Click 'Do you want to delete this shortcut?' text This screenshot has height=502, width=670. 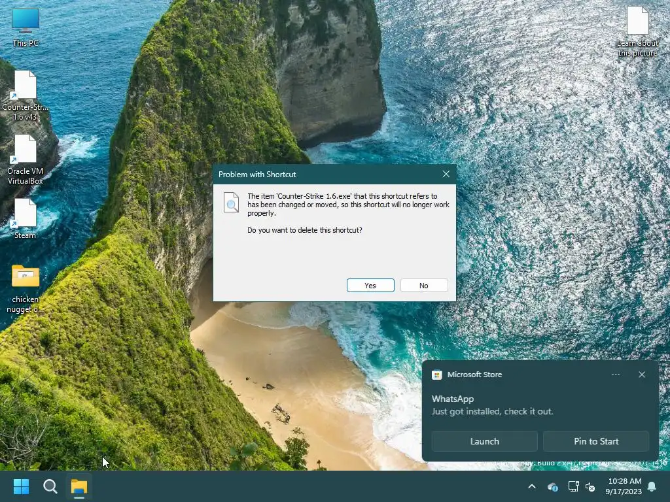click(305, 230)
